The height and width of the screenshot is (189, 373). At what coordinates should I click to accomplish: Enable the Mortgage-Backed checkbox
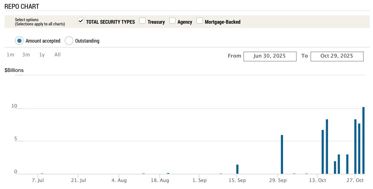click(200, 20)
